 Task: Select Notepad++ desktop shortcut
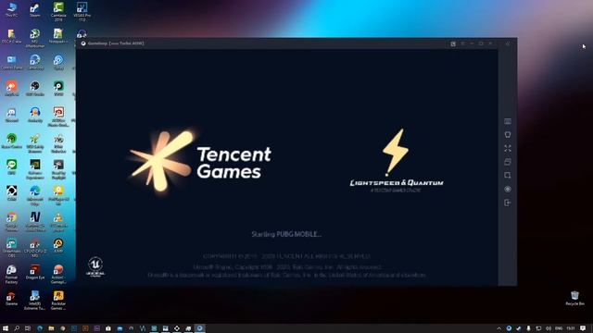pyautogui.click(x=58, y=36)
